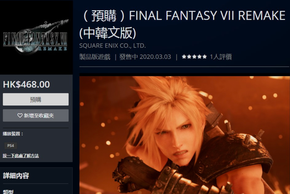Click the heart icon on wishlist button
Viewport: 290px width, 194px height.
click(x=20, y=115)
